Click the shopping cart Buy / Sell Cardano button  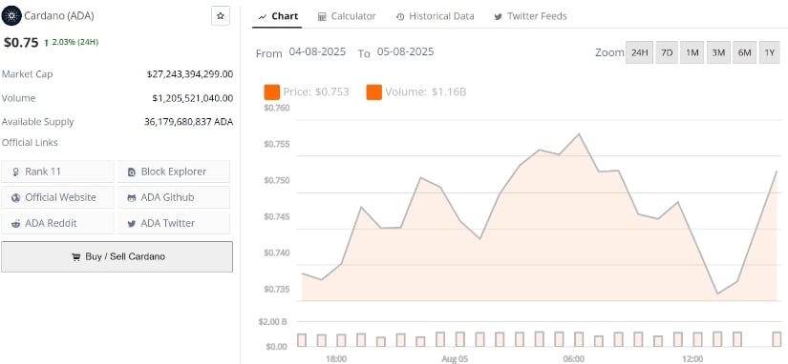coord(117,256)
